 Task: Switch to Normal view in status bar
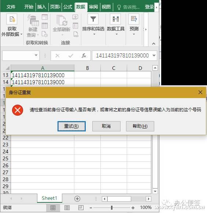pyautogui.click(x=53, y=208)
